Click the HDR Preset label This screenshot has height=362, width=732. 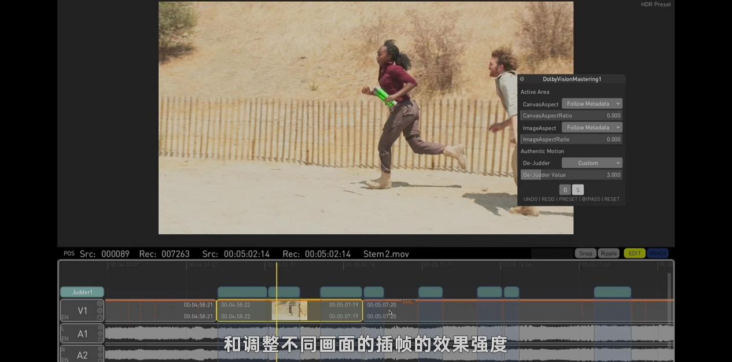(656, 5)
